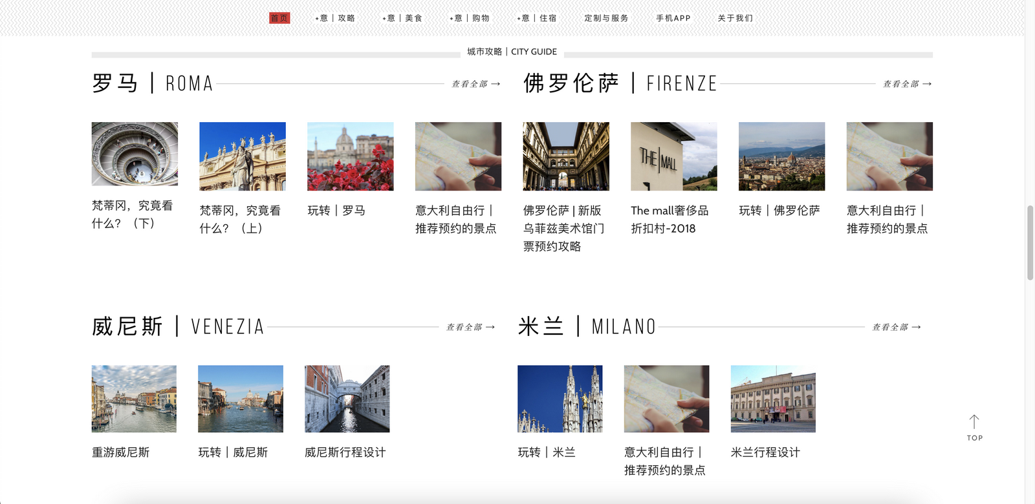Image resolution: width=1035 pixels, height=504 pixels.
Task: Open the Venice Bridge of Sighs thumbnail
Action: coord(347,399)
